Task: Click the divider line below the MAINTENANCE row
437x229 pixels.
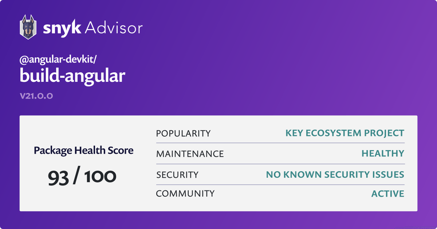Action: pos(280,164)
